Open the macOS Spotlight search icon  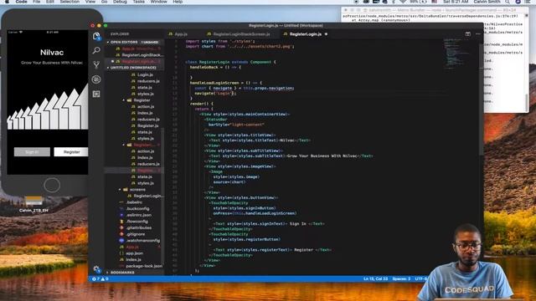[508, 2]
